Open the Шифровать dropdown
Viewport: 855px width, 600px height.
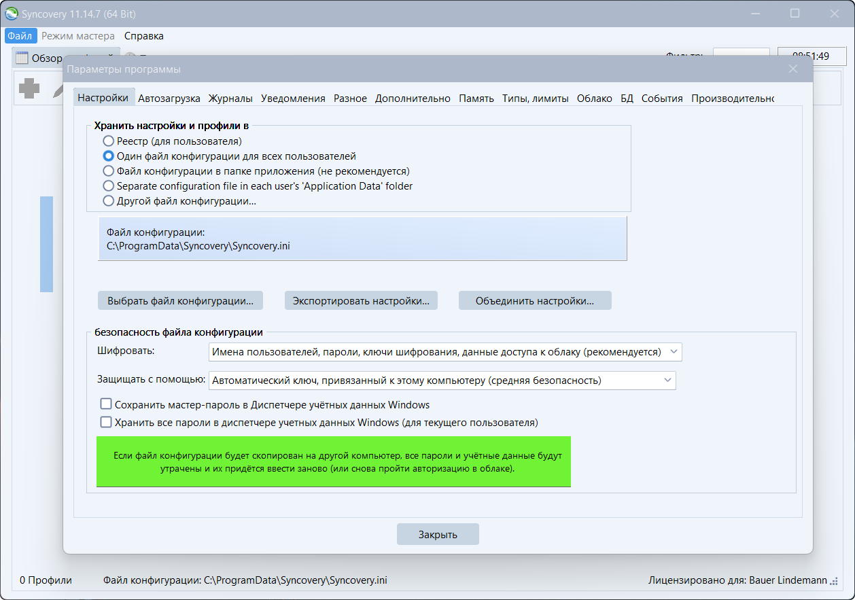click(445, 352)
